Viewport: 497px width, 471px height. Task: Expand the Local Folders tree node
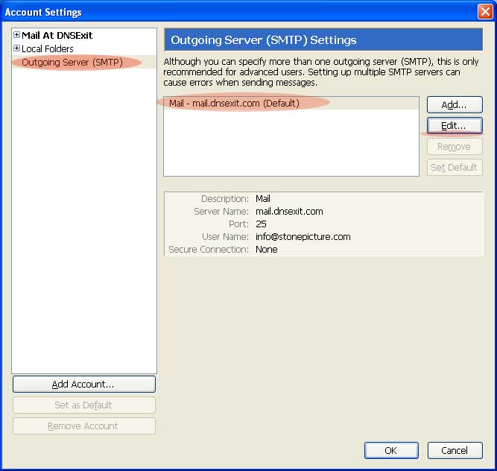pos(16,49)
